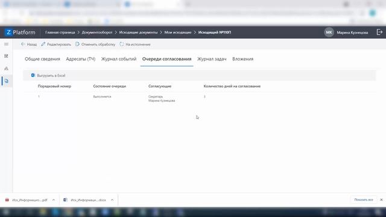Switch to Адресаты (ТЧ) tab
The width and height of the screenshot is (386, 217).
pos(80,59)
